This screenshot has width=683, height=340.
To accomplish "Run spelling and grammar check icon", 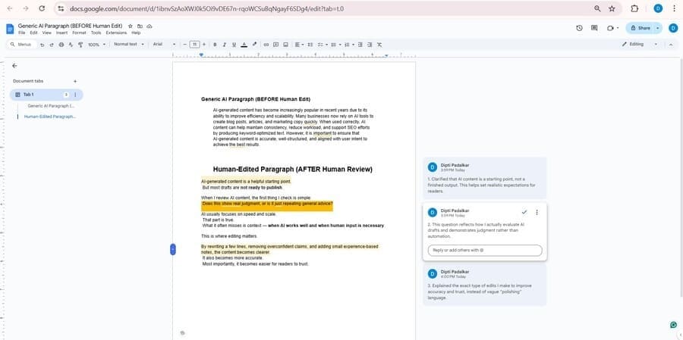I will [x=71, y=45].
